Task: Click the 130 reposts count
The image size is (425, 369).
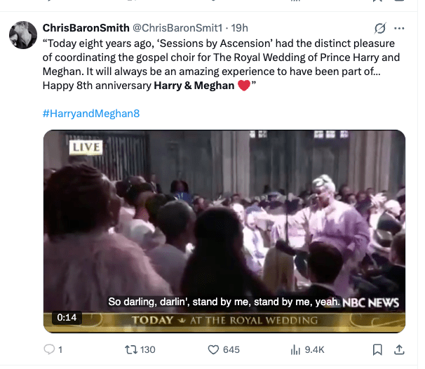Action: pyautogui.click(x=148, y=350)
